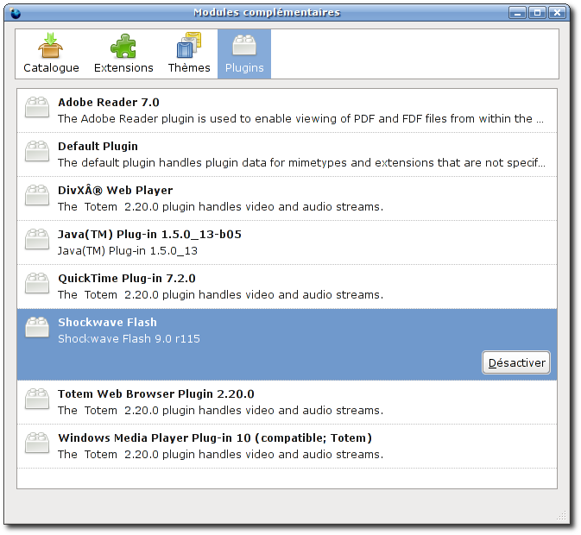This screenshot has height=535, width=581.
Task: Click the globe application icon in title bar
Action: [16, 13]
